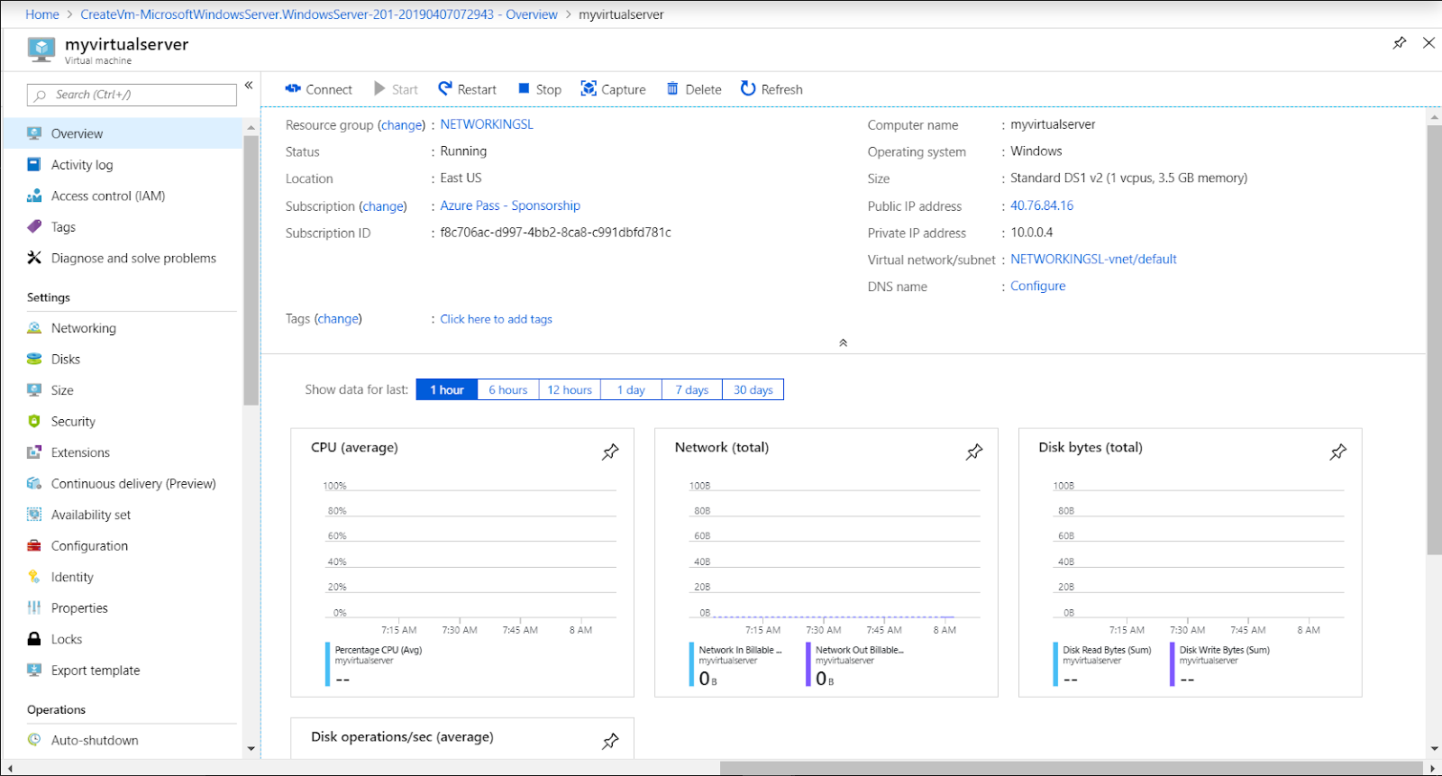Select the 30 days time range
The width and height of the screenshot is (1442, 776).
(x=753, y=389)
